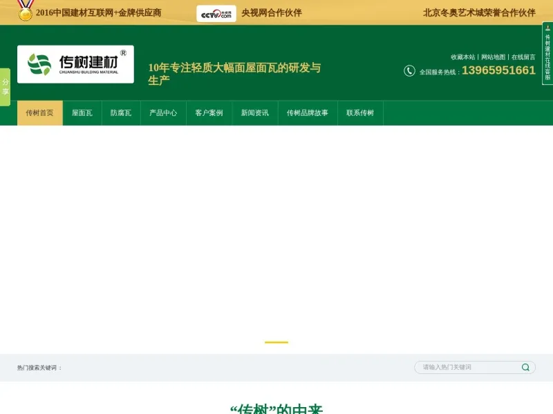Click the 网站地图 link
Image resolution: width=553 pixels, height=414 pixels.
click(493, 57)
